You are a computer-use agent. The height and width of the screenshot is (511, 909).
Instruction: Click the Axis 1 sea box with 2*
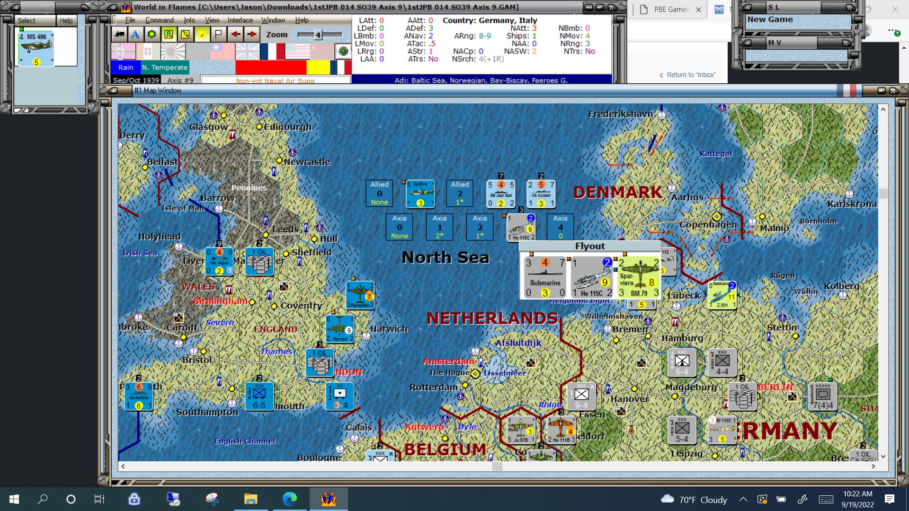click(439, 227)
